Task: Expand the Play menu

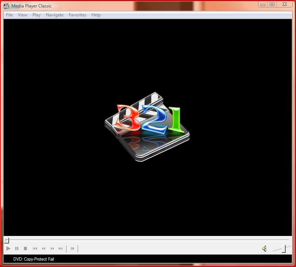Action: tap(37, 15)
